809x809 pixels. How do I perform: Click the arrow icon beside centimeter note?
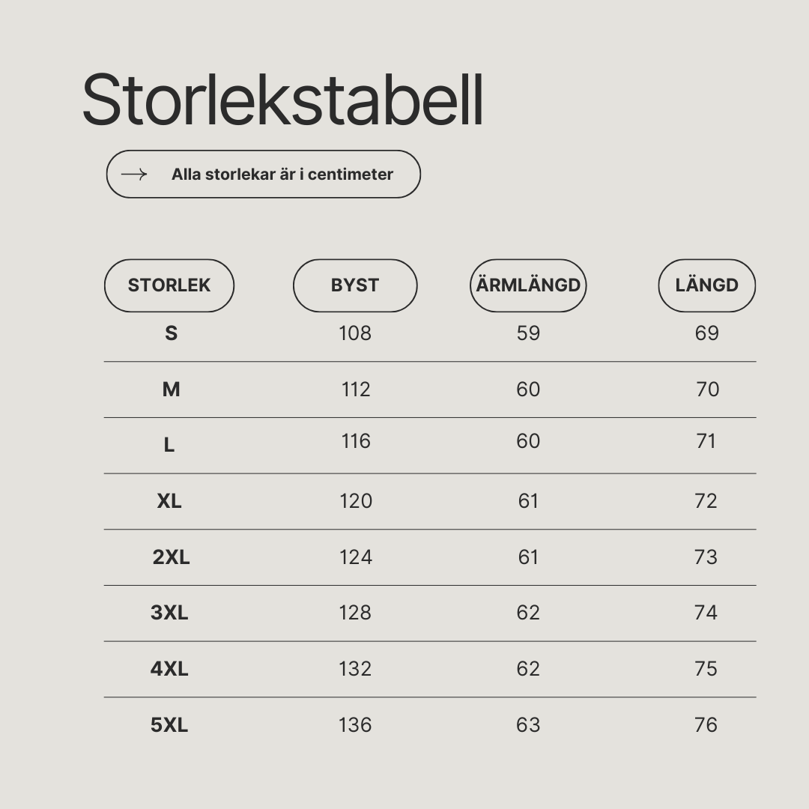[134, 175]
